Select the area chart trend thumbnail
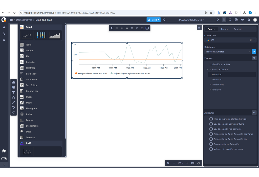This screenshot has height=177, width=259. pos(54,36)
